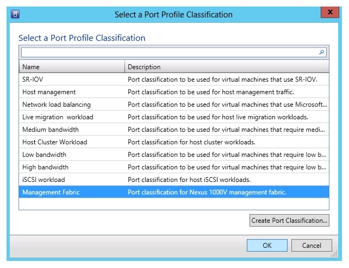Close the Port Profile Classification dialog
Image resolution: width=349 pixels, height=268 pixels.
point(328,13)
